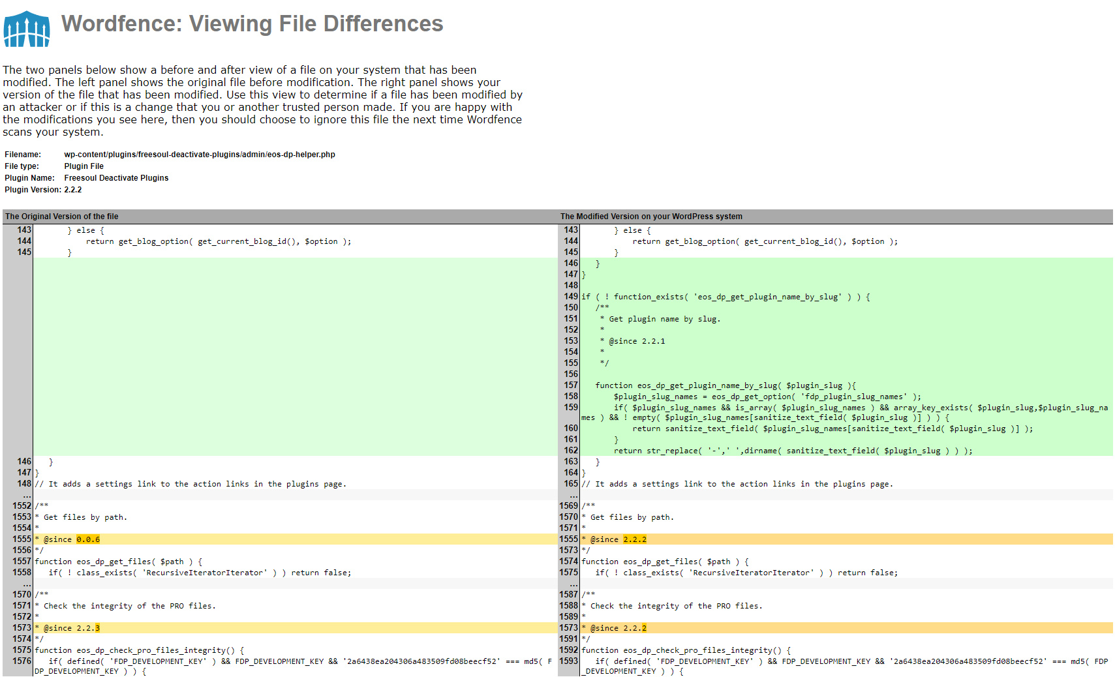Click the plugin version 2.2.2 value

click(x=73, y=190)
